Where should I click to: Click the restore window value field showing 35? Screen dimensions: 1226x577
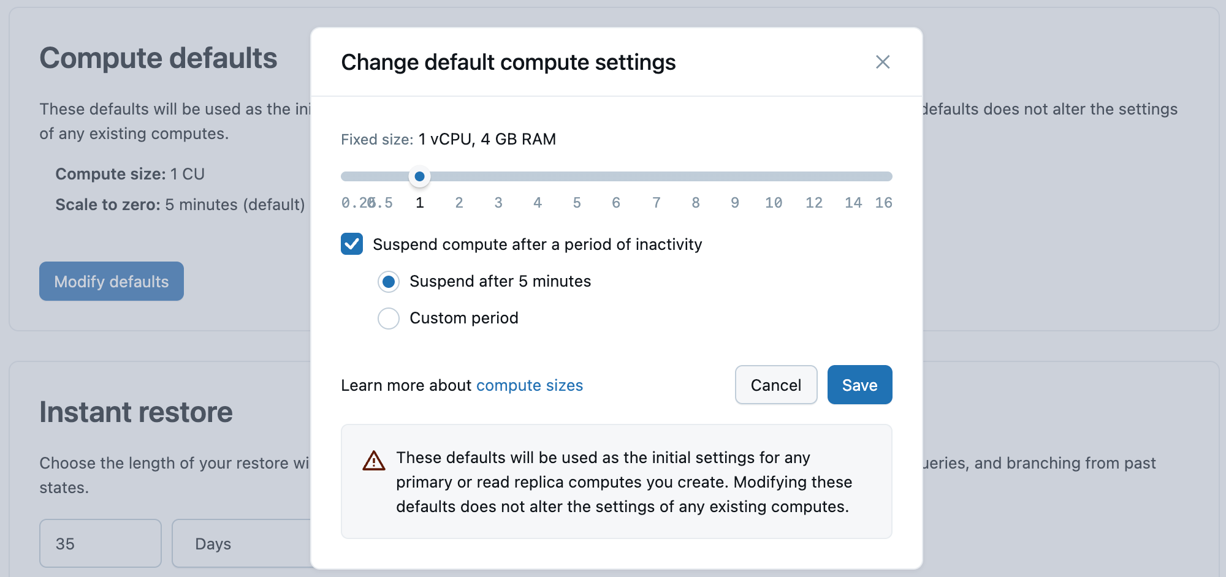point(100,543)
